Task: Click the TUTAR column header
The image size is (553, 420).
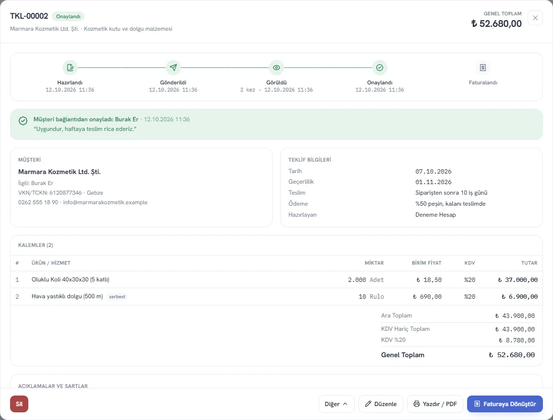Action: coord(529,263)
